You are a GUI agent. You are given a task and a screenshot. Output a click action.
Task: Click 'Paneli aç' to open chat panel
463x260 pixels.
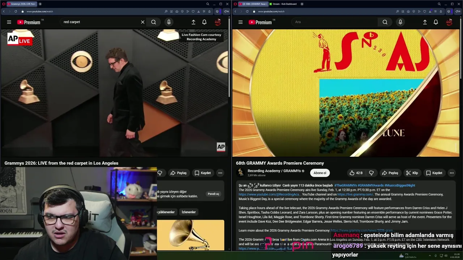point(213,194)
